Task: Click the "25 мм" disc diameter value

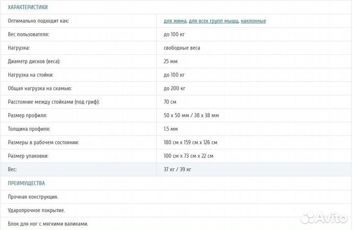Action: [x=172, y=62]
